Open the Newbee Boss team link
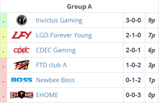Viewport: 159px width, 103px height. click(55, 80)
